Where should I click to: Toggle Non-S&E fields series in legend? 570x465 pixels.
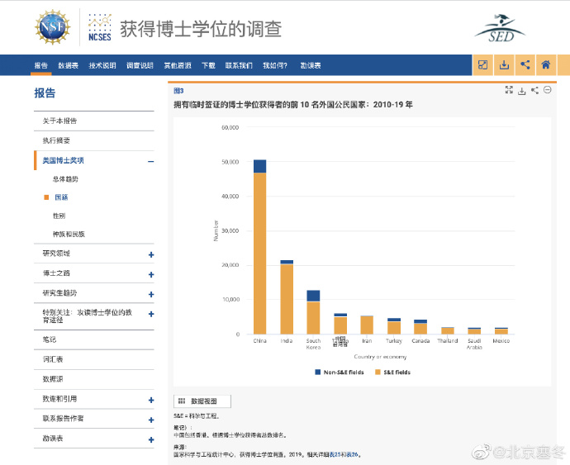pos(336,372)
